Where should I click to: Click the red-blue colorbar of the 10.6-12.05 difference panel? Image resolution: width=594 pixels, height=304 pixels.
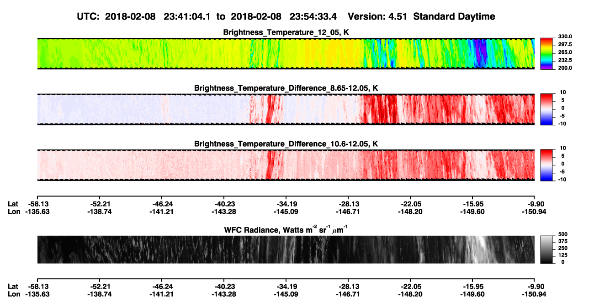(x=546, y=164)
